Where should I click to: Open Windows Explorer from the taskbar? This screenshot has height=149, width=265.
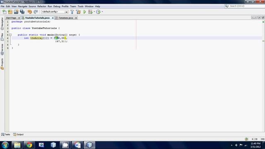17,145
